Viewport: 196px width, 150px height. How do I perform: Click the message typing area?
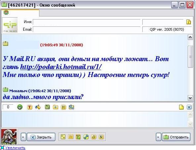[x=94, y=119]
